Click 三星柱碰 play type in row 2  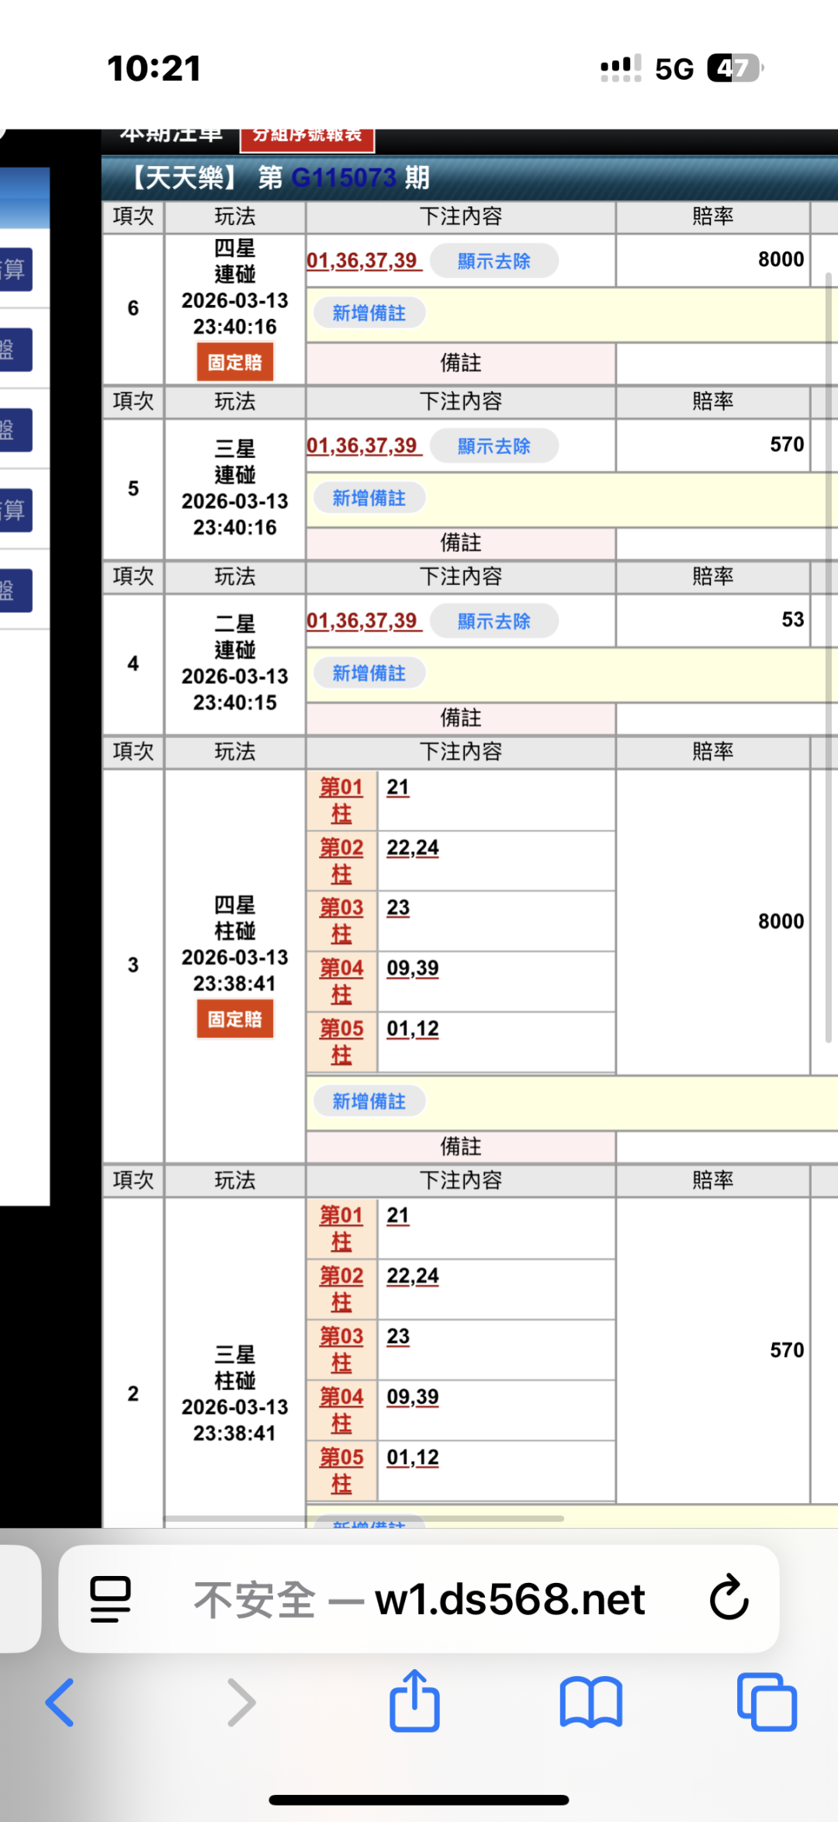point(235,1368)
